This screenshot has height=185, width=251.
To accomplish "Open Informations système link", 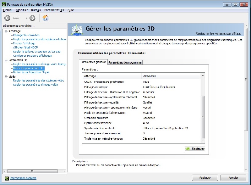I will coord(23,178).
